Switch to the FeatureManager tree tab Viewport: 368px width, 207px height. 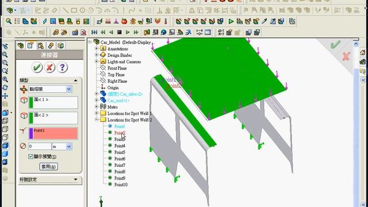21,45
